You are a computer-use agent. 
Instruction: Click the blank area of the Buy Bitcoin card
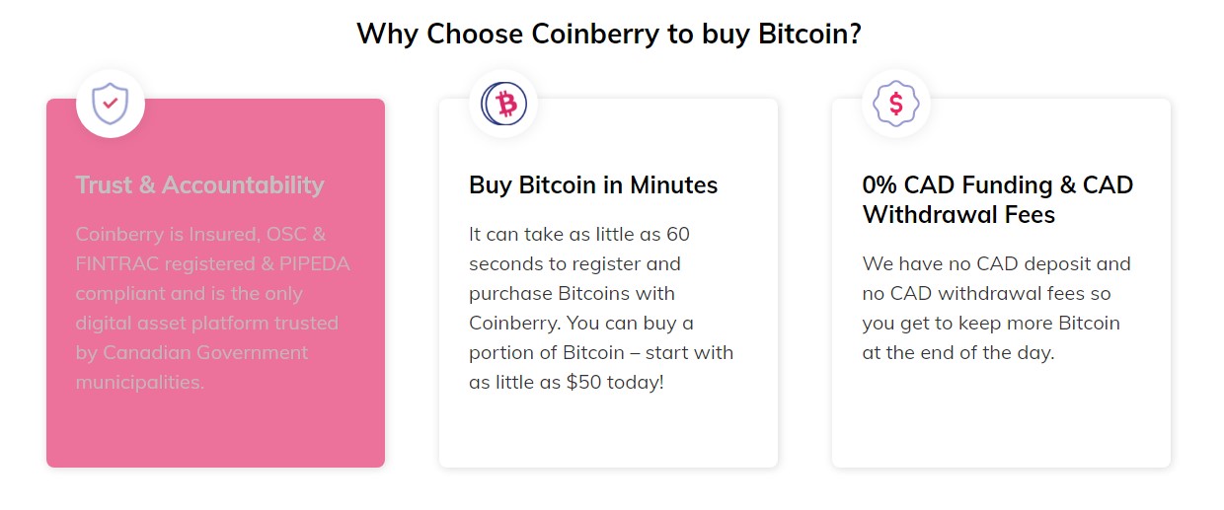pyautogui.click(x=608, y=430)
